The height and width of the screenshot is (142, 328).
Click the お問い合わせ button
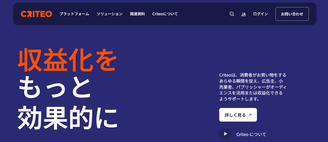tap(292, 14)
